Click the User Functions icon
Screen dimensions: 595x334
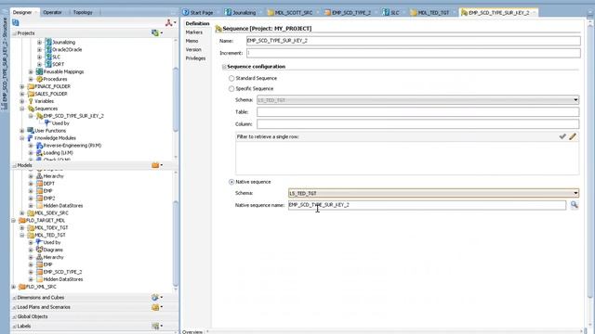(x=31, y=131)
